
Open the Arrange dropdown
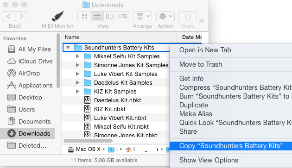(x=143, y=16)
